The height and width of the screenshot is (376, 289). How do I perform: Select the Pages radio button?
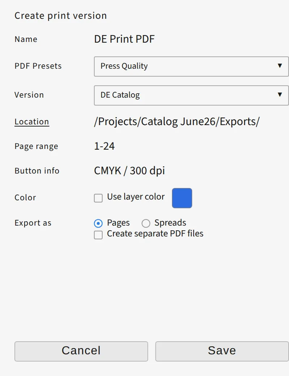pos(98,223)
